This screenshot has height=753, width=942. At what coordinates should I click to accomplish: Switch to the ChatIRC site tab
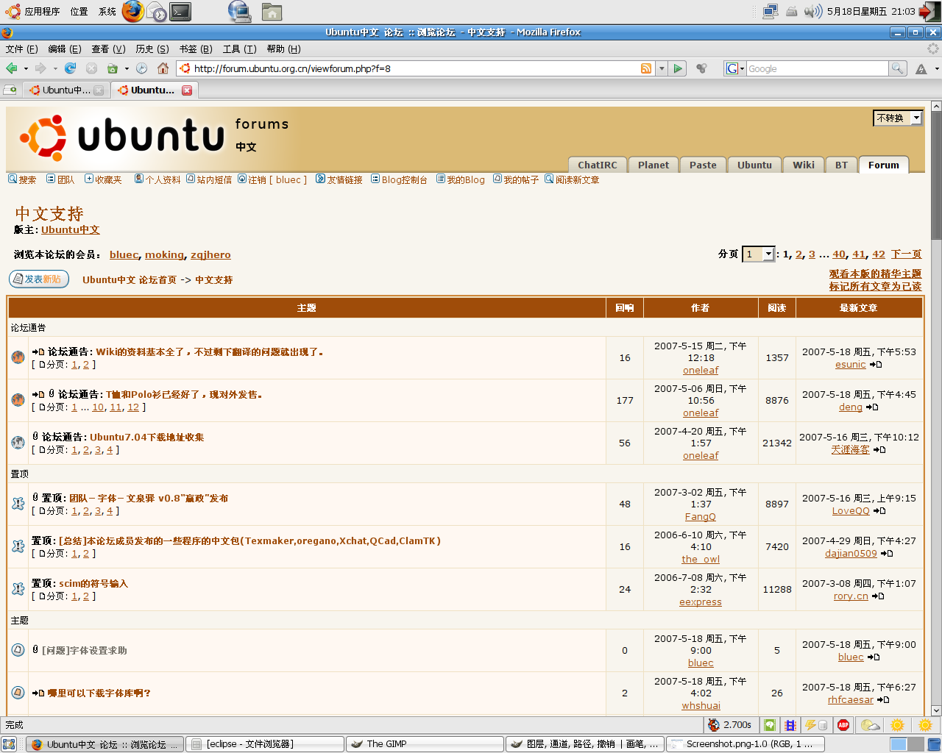pyautogui.click(x=598, y=165)
